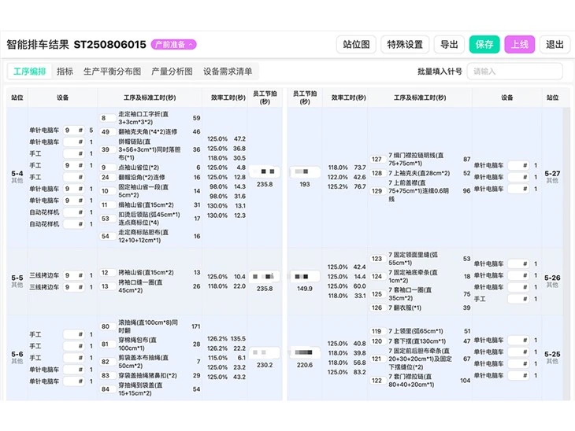The width and height of the screenshot is (575, 431).
Task: Click process number box 13
Action: [108, 286]
